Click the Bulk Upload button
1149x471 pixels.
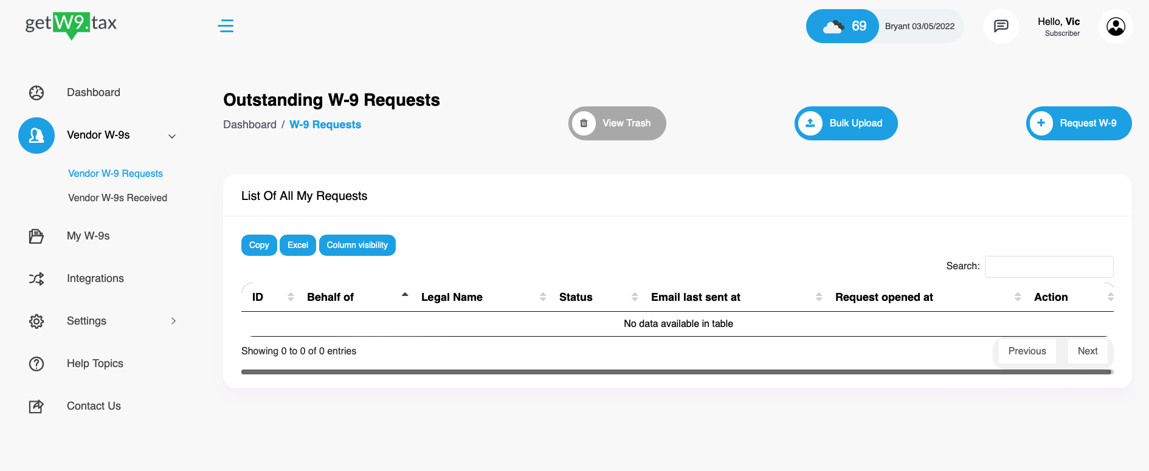(846, 123)
